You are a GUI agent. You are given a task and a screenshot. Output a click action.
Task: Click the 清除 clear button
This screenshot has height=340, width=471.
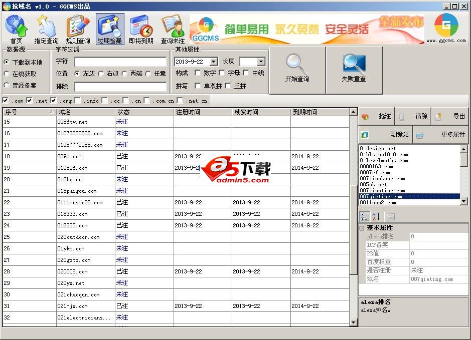pos(413,116)
